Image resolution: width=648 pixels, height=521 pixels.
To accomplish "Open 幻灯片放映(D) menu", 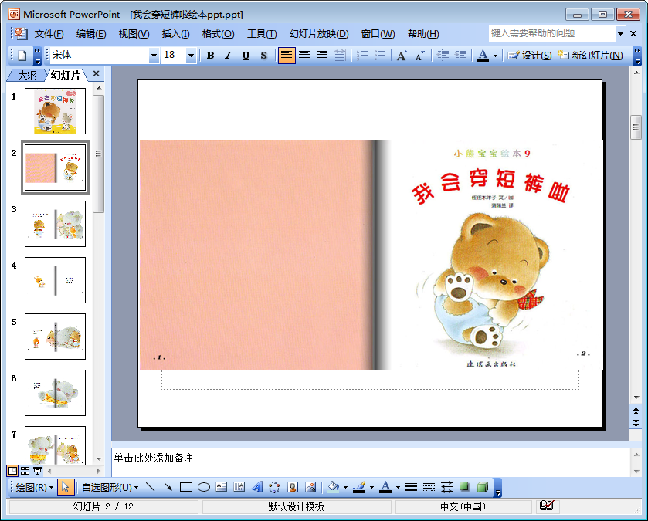I will click(319, 34).
